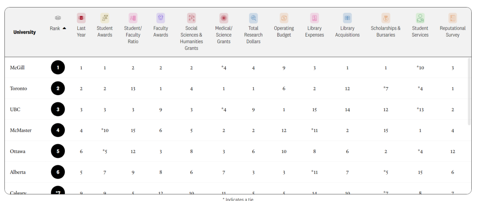Click Alberta's Student Services value 15
Viewport: 477px width, 201px height.
coord(420,172)
